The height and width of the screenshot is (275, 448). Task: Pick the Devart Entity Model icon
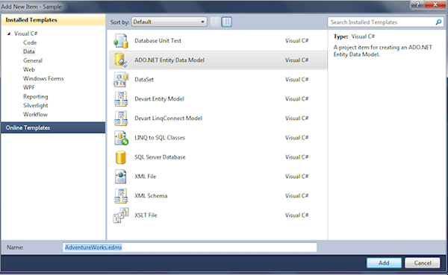click(x=121, y=99)
